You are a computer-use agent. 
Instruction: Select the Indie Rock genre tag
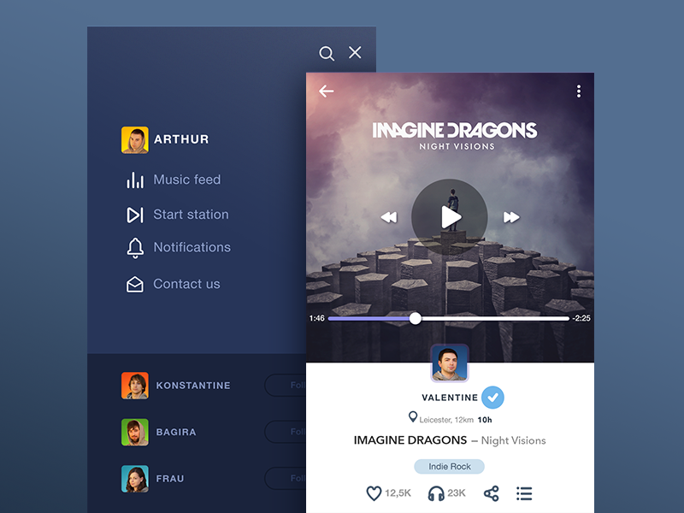click(x=450, y=466)
